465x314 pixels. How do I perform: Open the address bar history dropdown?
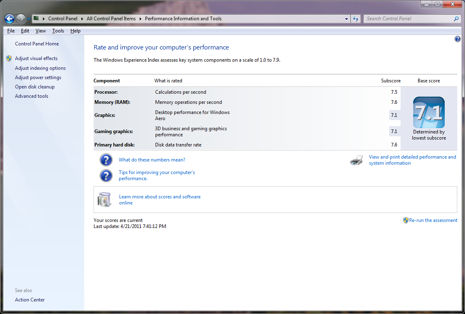point(346,19)
